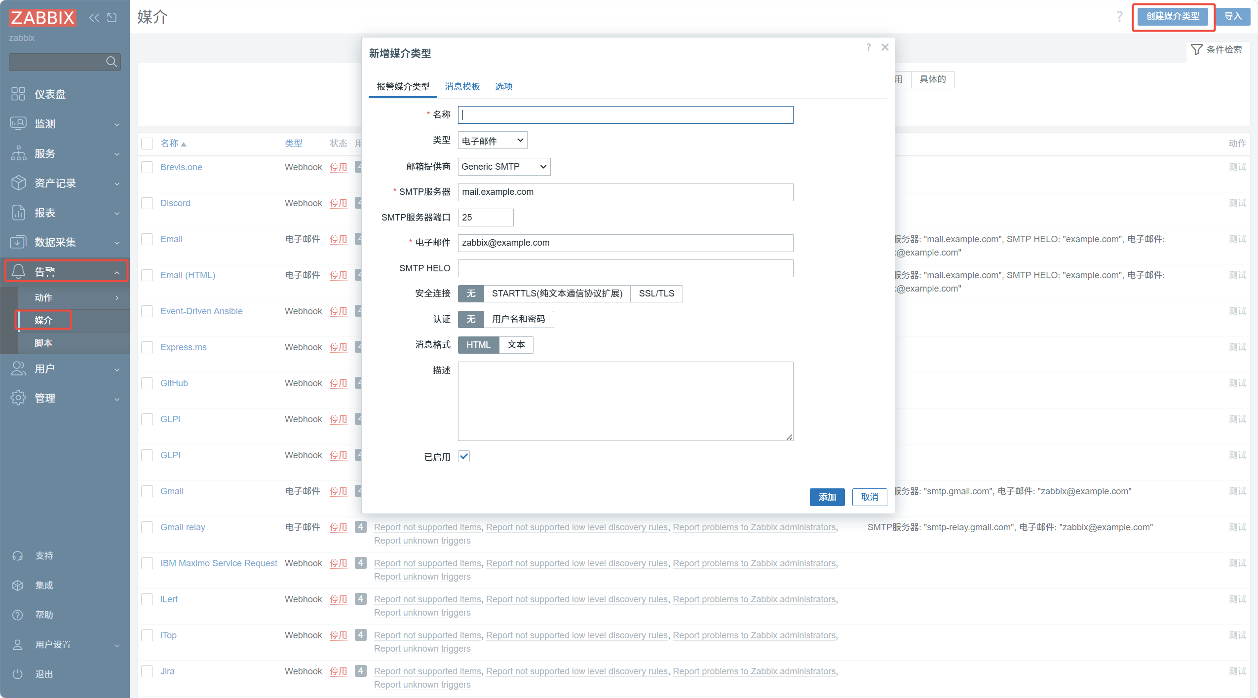1258x698 pixels.
Task: Tick the select-all checkbox in table header
Action: coord(147,144)
